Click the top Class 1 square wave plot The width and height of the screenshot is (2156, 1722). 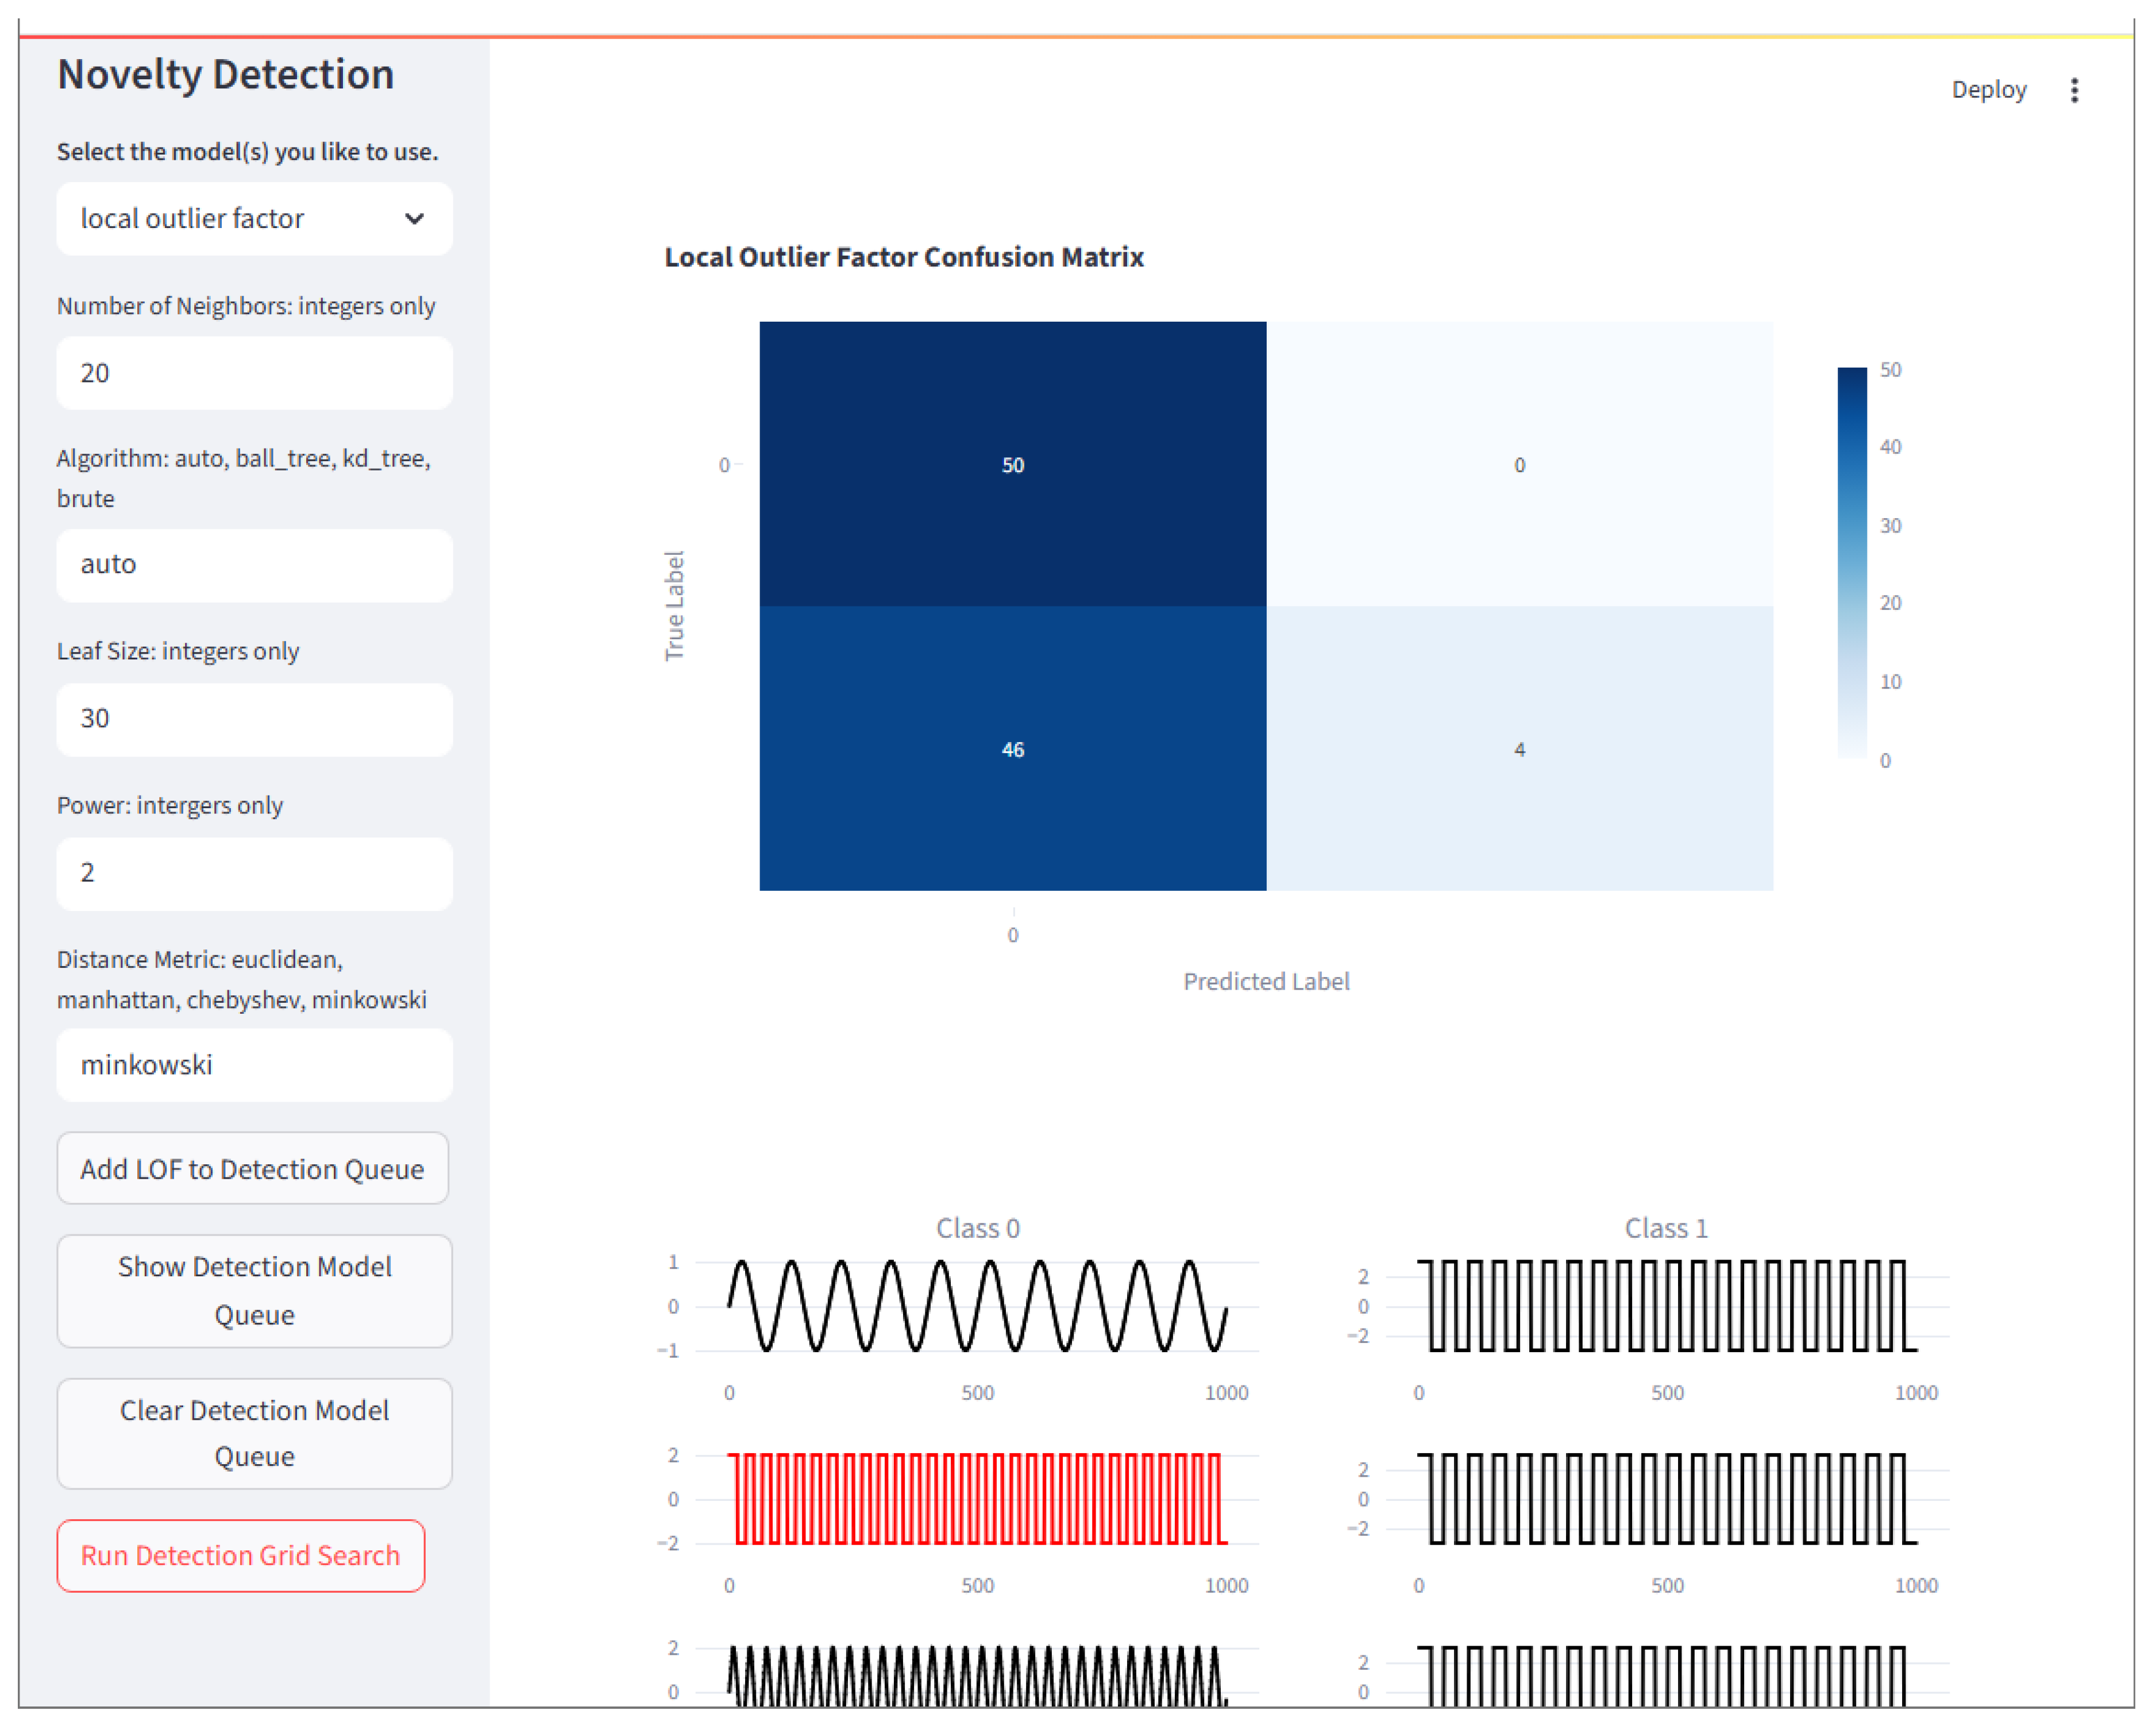[1666, 1305]
